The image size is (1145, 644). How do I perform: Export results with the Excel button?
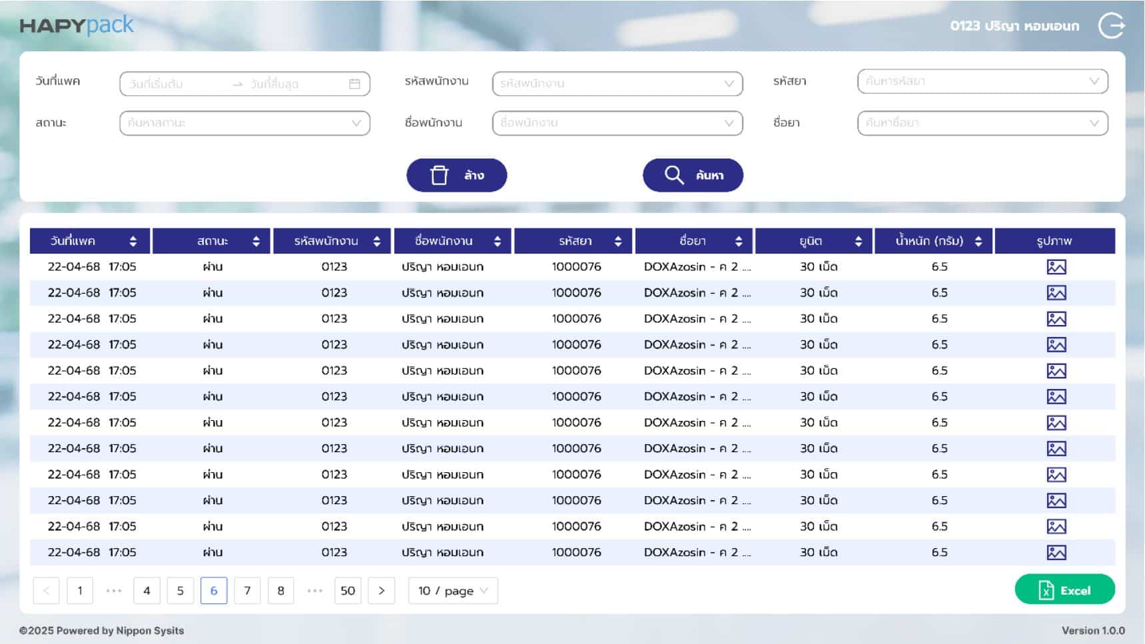[1064, 589]
